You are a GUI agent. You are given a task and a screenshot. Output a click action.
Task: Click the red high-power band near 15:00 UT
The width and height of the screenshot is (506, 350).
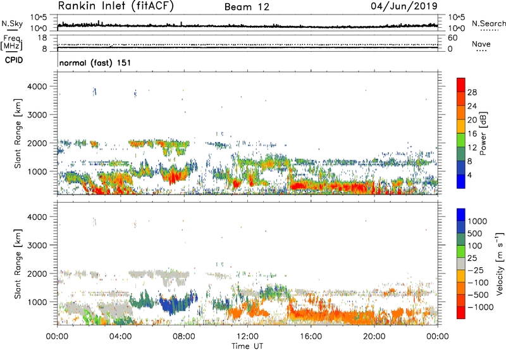click(x=299, y=186)
